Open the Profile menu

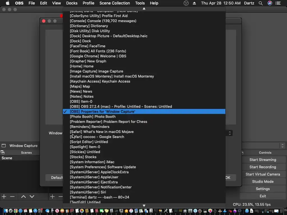[88, 3]
